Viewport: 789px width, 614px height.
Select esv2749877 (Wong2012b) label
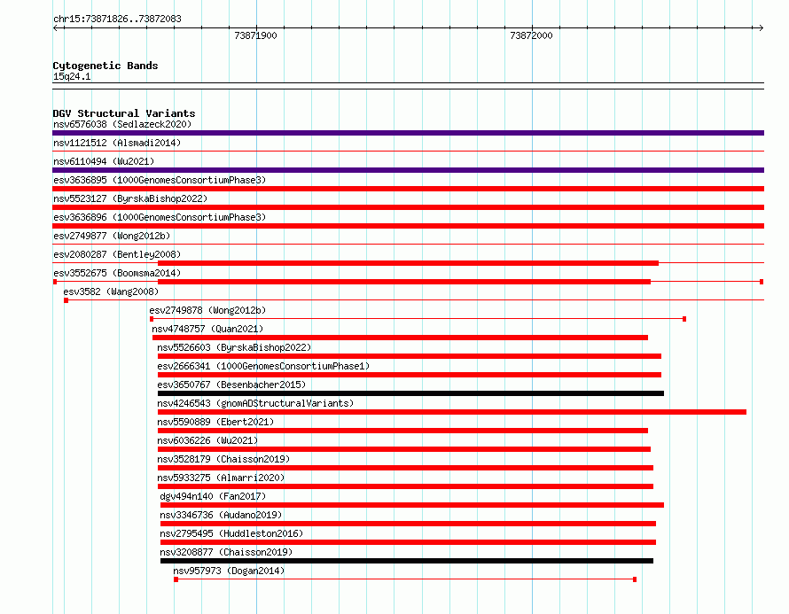coord(112,236)
